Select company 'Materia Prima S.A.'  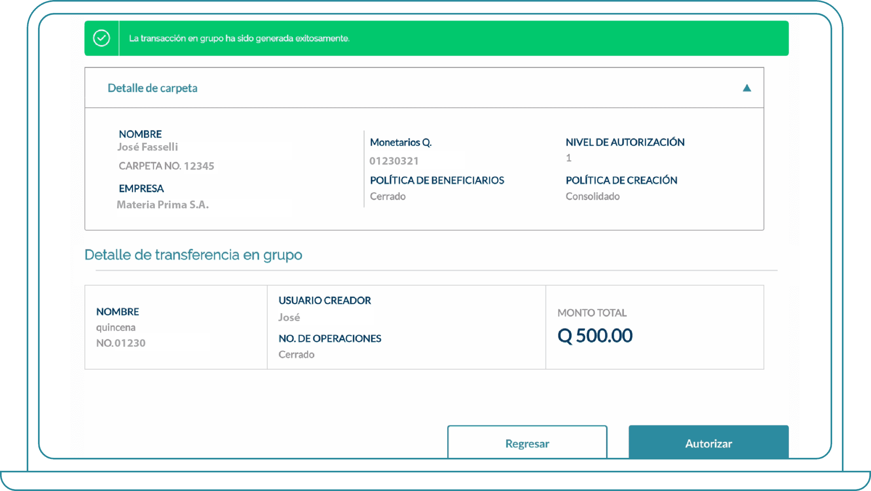tap(163, 205)
